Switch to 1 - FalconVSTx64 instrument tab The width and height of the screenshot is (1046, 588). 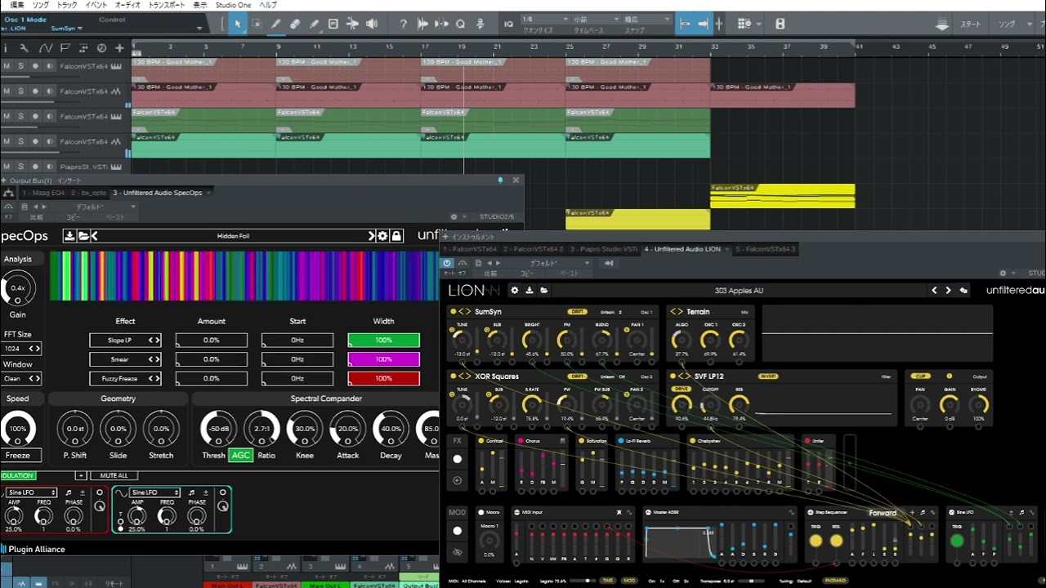[x=471, y=249]
